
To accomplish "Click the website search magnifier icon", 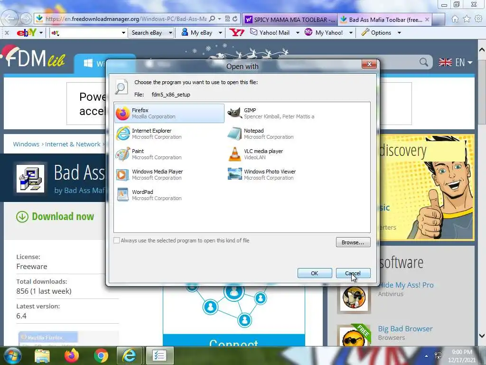I will click(424, 62).
